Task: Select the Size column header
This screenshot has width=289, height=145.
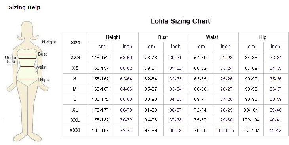Action: [75, 43]
